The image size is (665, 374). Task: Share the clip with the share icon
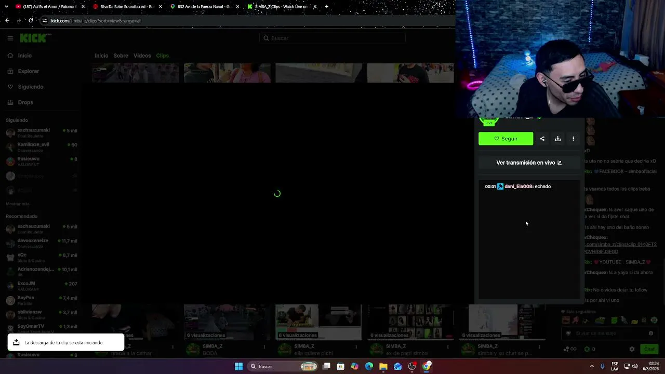[x=542, y=139]
